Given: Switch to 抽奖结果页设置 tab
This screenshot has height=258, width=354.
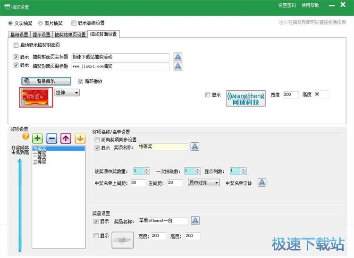Looking at the screenshot, I should (70, 34).
